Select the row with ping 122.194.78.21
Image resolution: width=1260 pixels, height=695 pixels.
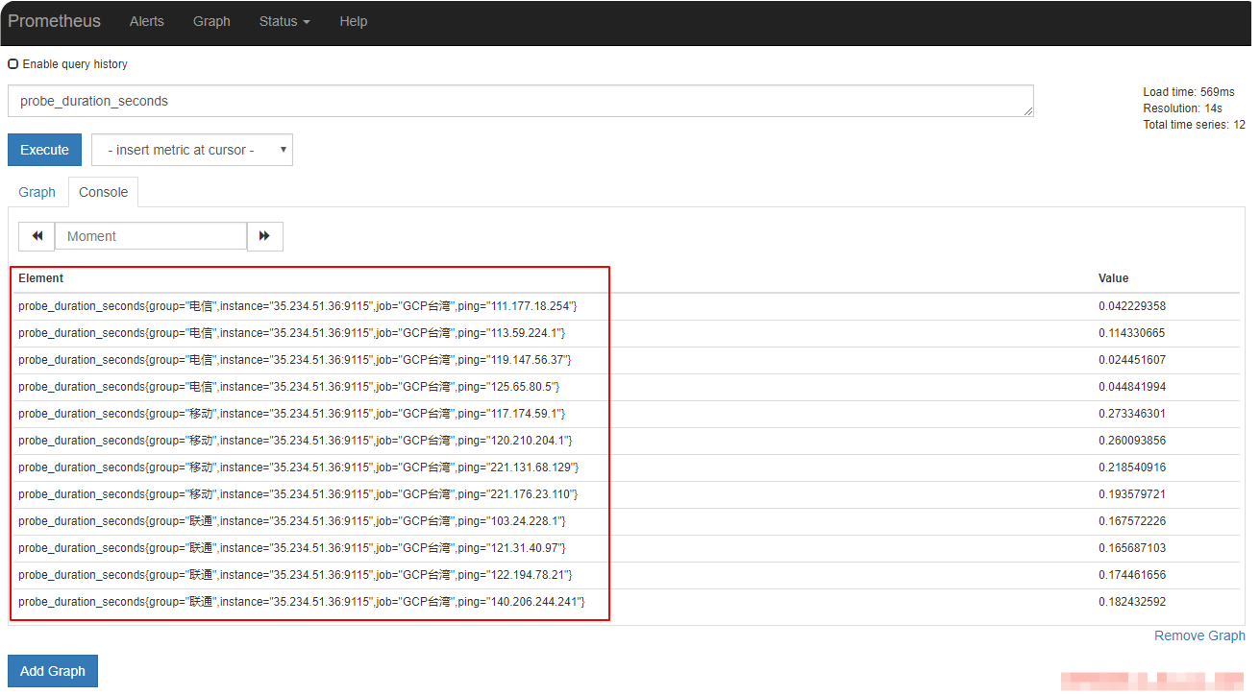pos(627,575)
